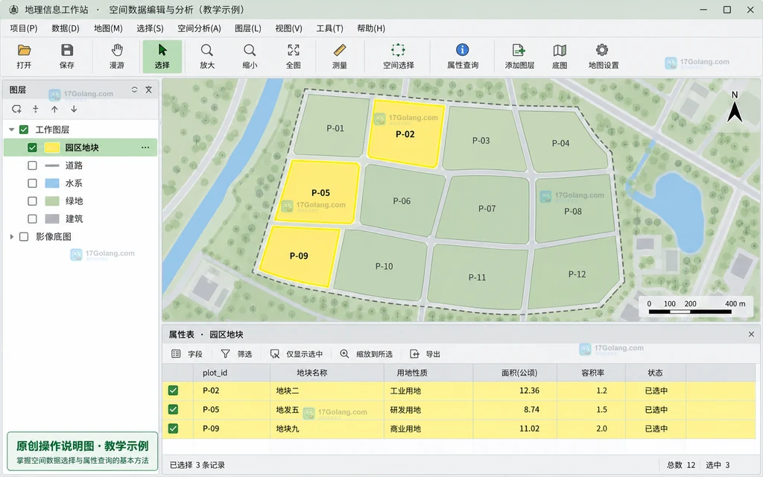763x477 pixels.
Task: Open the 园区地块 layer more-options menu
Action: tap(145, 148)
